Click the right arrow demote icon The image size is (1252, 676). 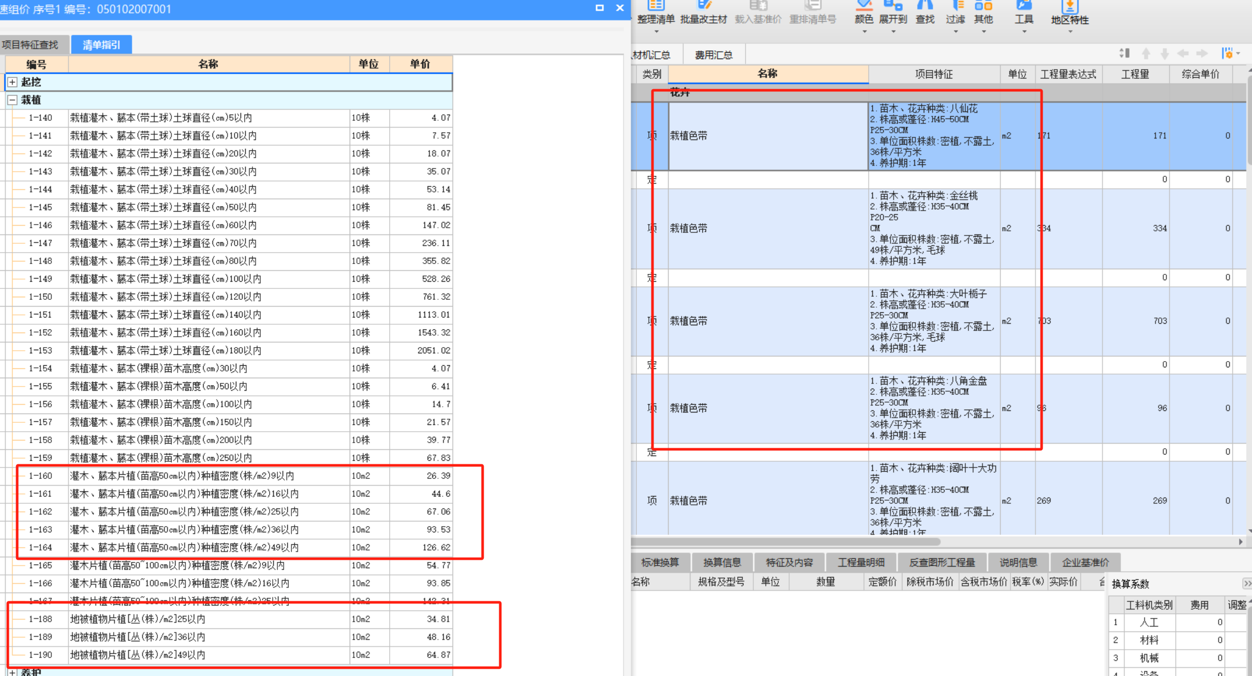pos(1202,53)
